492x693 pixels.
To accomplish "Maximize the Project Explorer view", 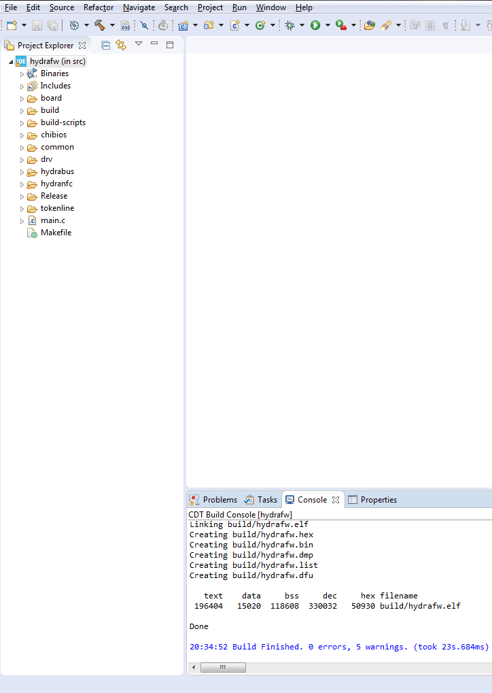I will 170,45.
